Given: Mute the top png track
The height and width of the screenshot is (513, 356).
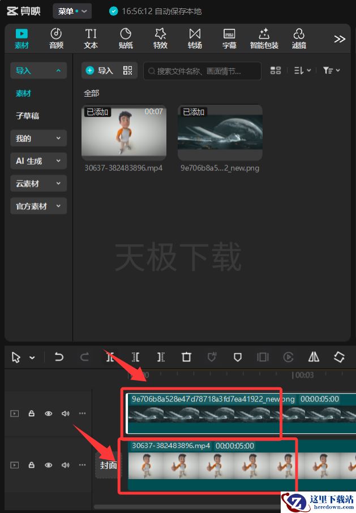Looking at the screenshot, I should tap(66, 413).
